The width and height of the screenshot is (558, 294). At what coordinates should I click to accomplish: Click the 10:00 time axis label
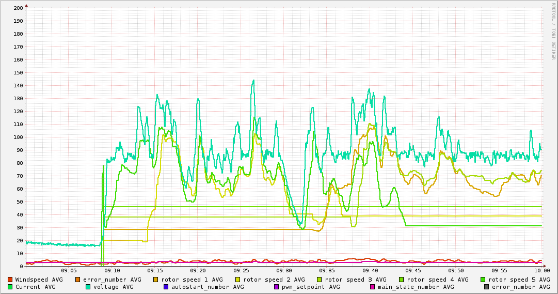pos(542,271)
